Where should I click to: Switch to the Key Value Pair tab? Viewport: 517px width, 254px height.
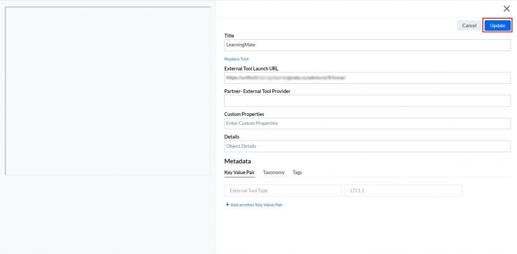click(x=239, y=172)
